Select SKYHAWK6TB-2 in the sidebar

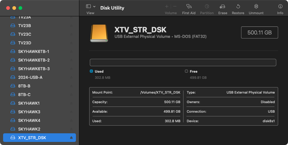click(40, 60)
